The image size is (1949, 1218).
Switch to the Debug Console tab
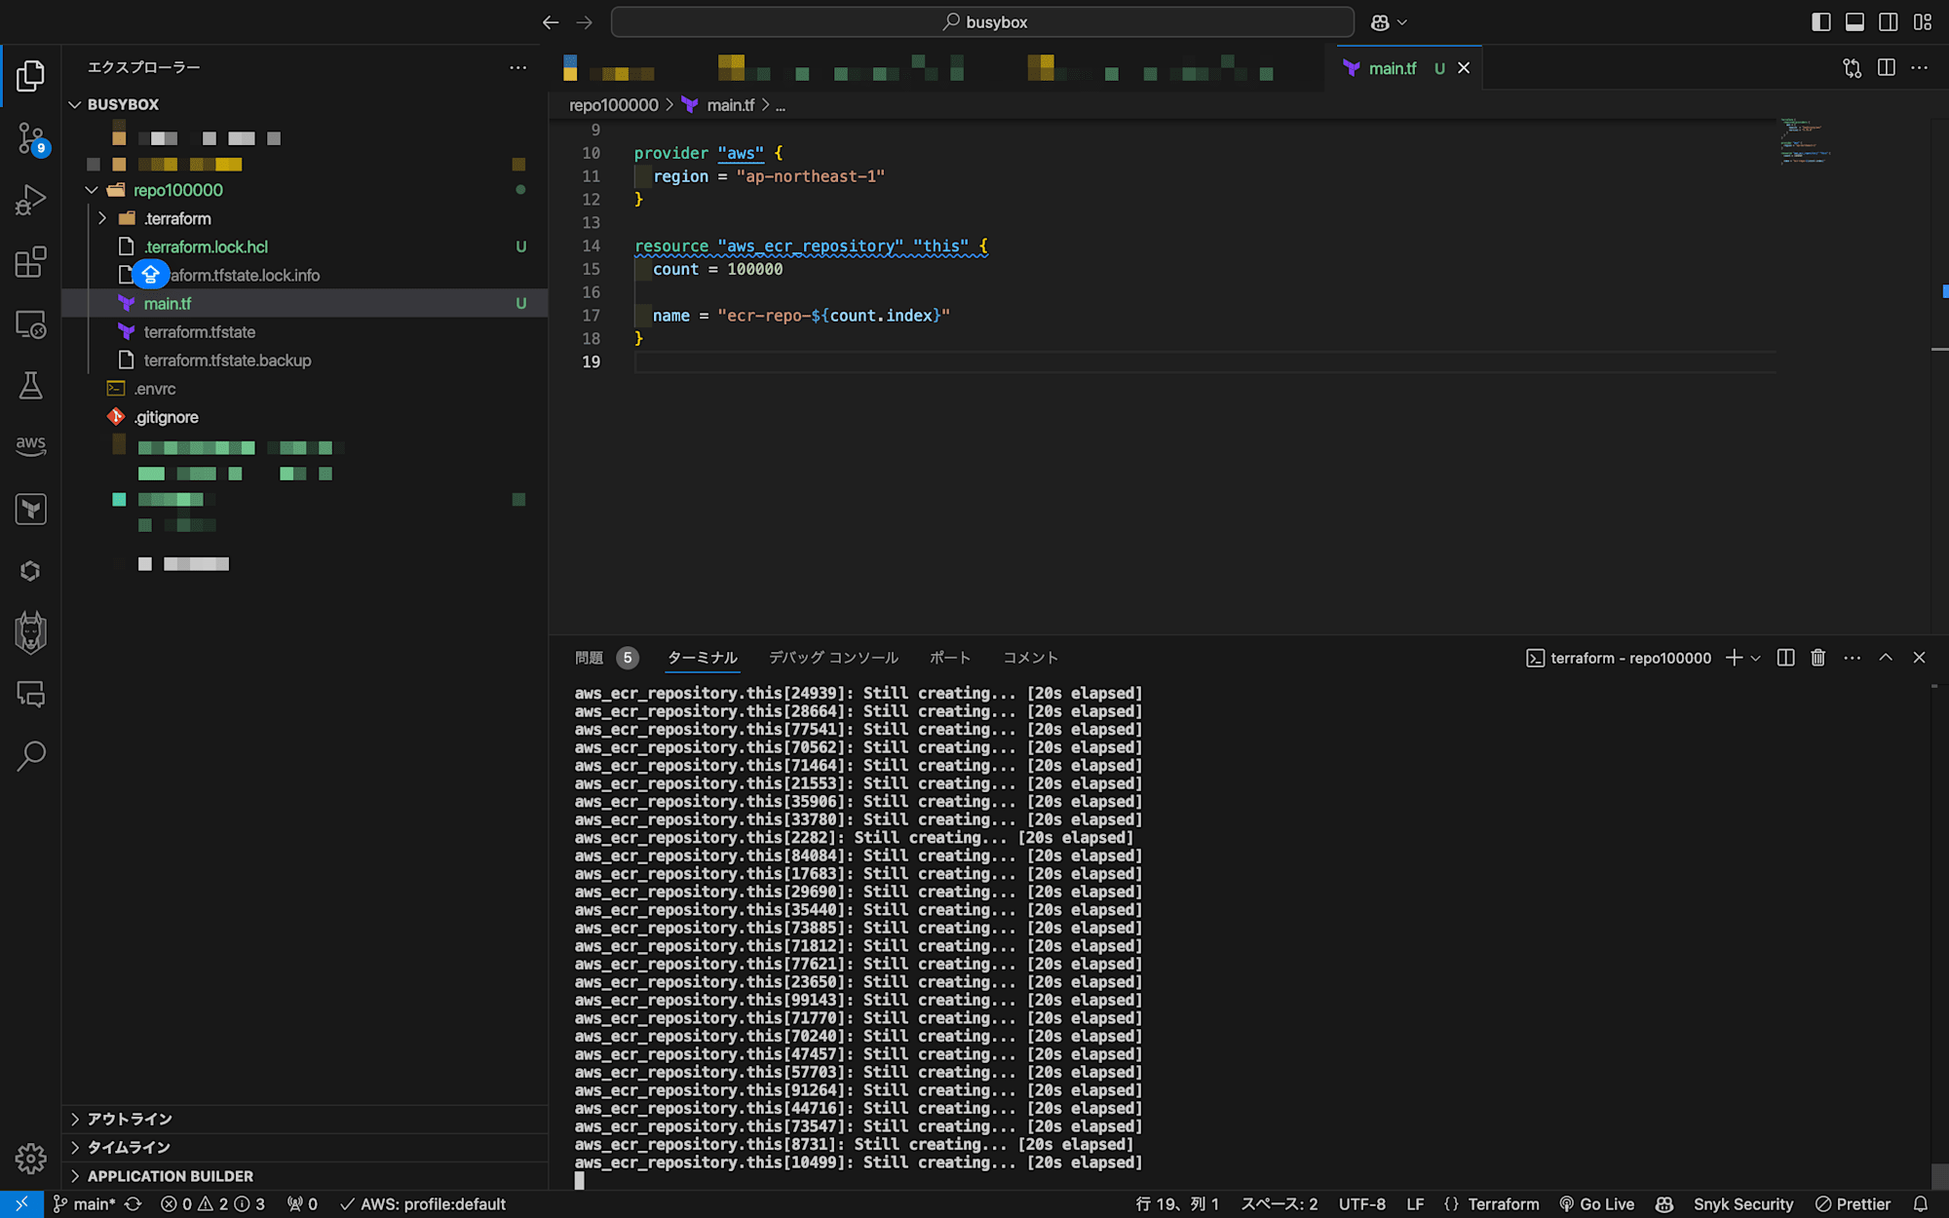[x=833, y=658]
